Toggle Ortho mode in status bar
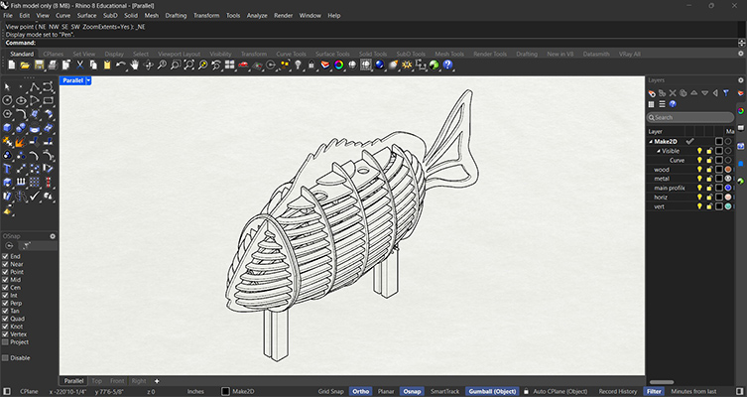Viewport: 747px width, 397px height. coord(361,391)
